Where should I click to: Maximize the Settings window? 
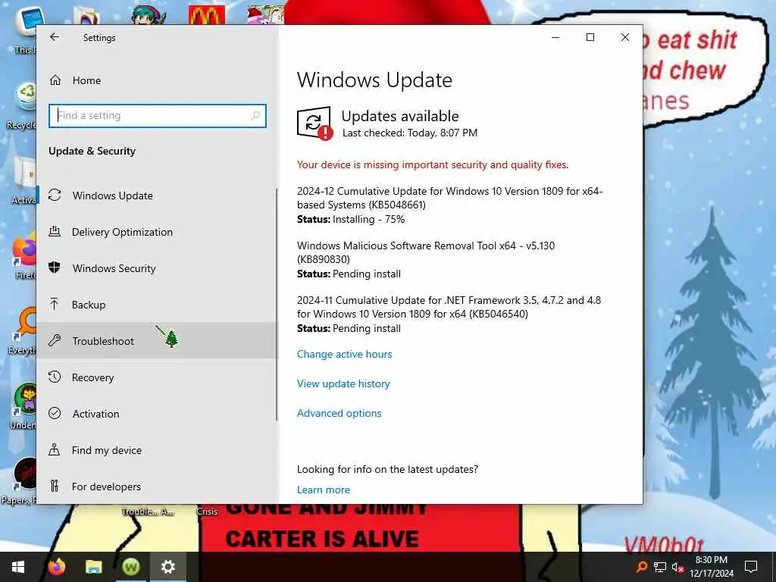tap(590, 37)
